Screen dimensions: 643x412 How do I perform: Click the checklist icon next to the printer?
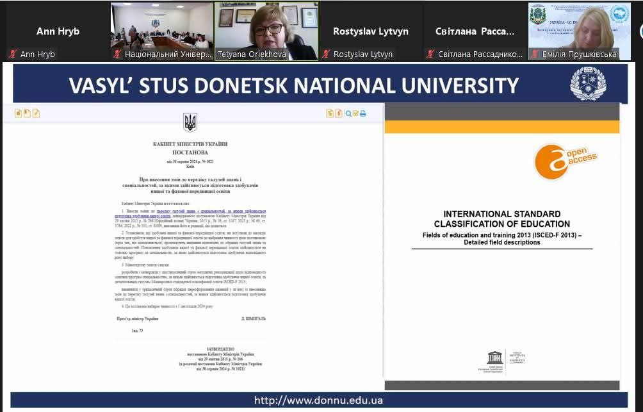tap(355, 113)
